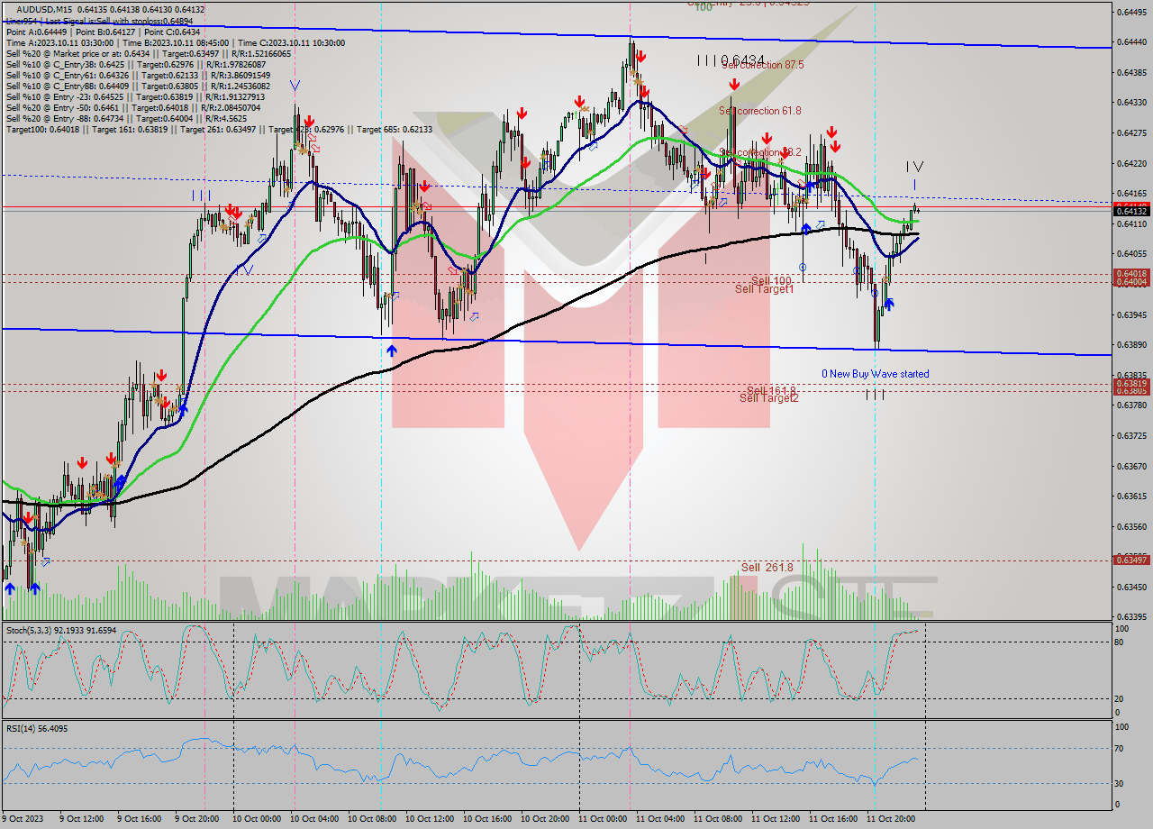Image resolution: width=1153 pixels, height=829 pixels.
Task: Click the red price tag 0.64018
Action: click(x=1132, y=273)
